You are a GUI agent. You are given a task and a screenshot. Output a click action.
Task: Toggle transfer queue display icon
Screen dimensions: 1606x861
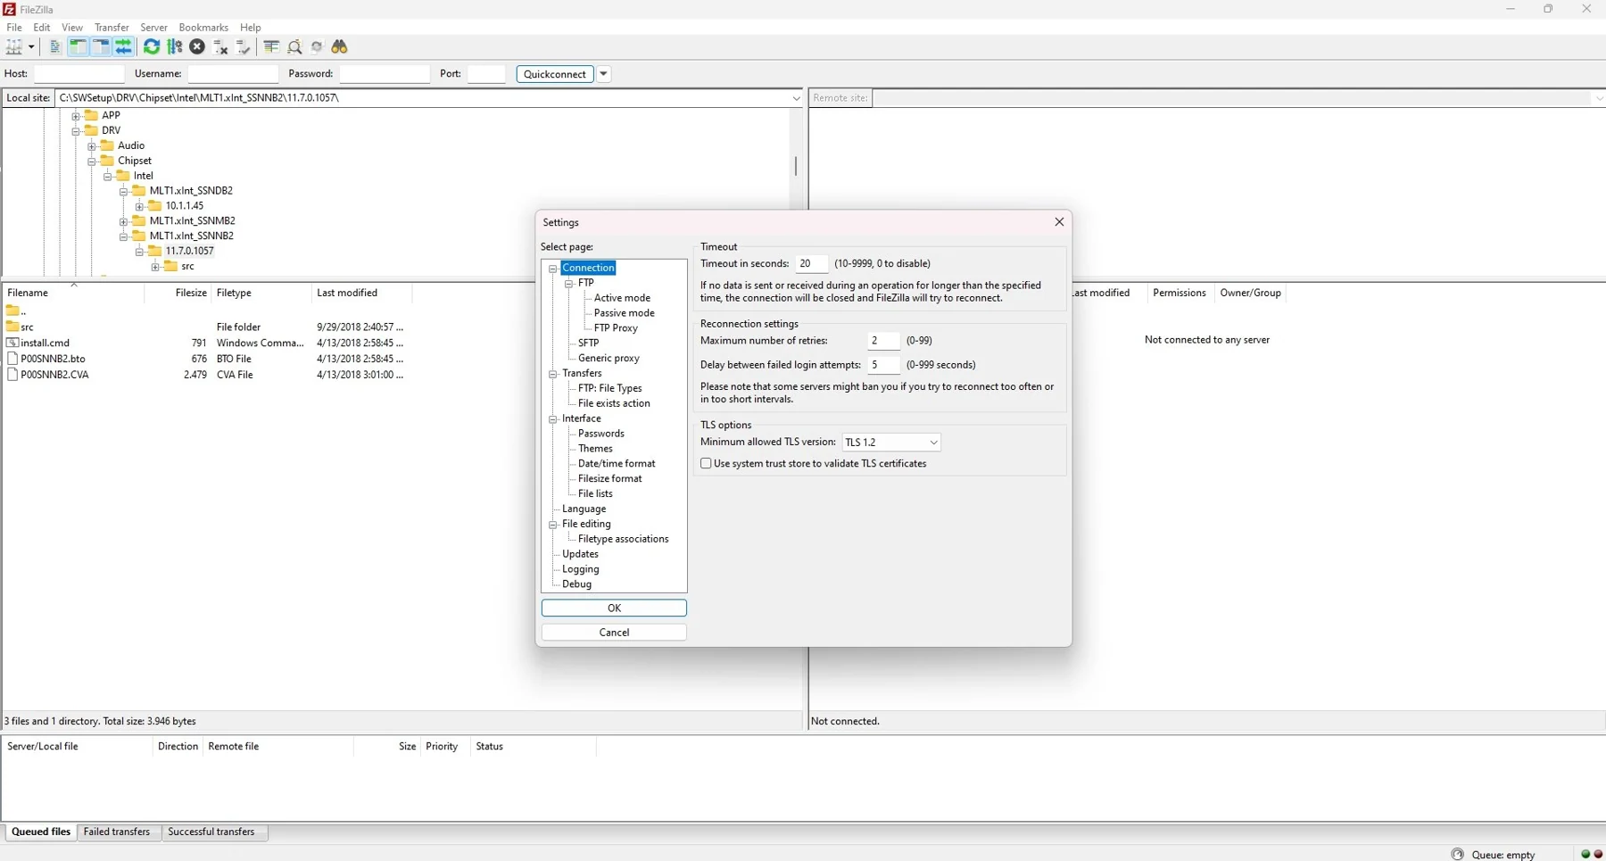(123, 46)
